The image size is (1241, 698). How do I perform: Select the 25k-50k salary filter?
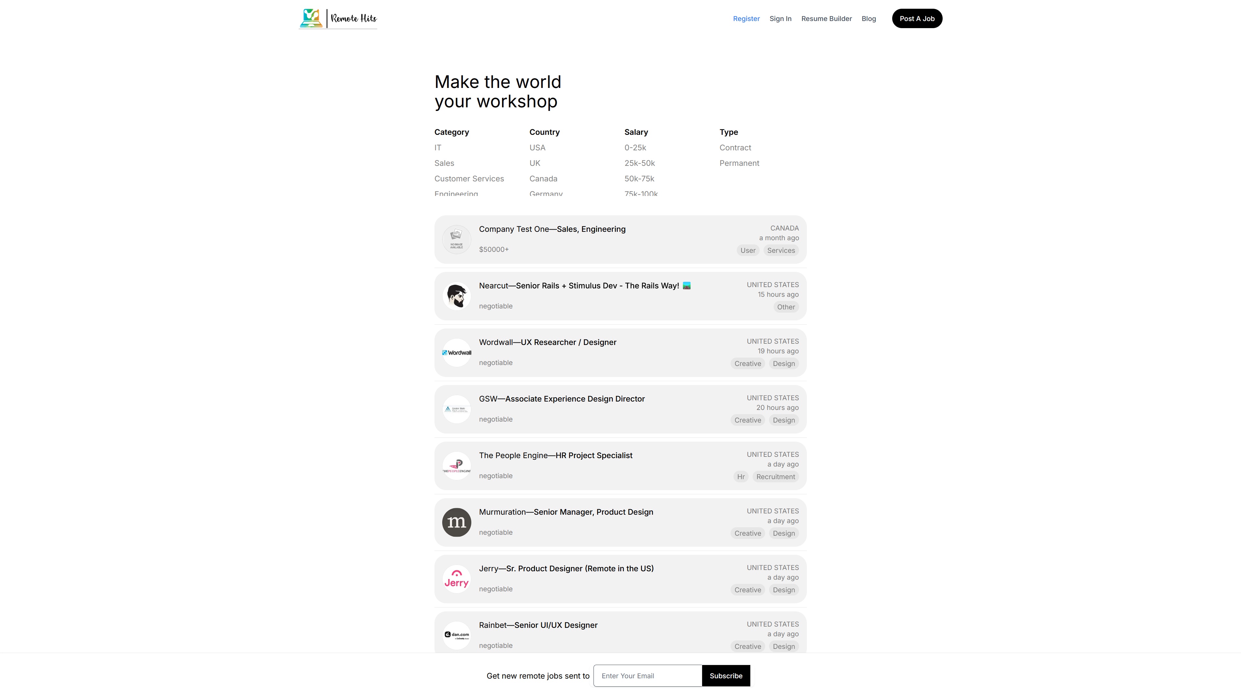point(639,163)
